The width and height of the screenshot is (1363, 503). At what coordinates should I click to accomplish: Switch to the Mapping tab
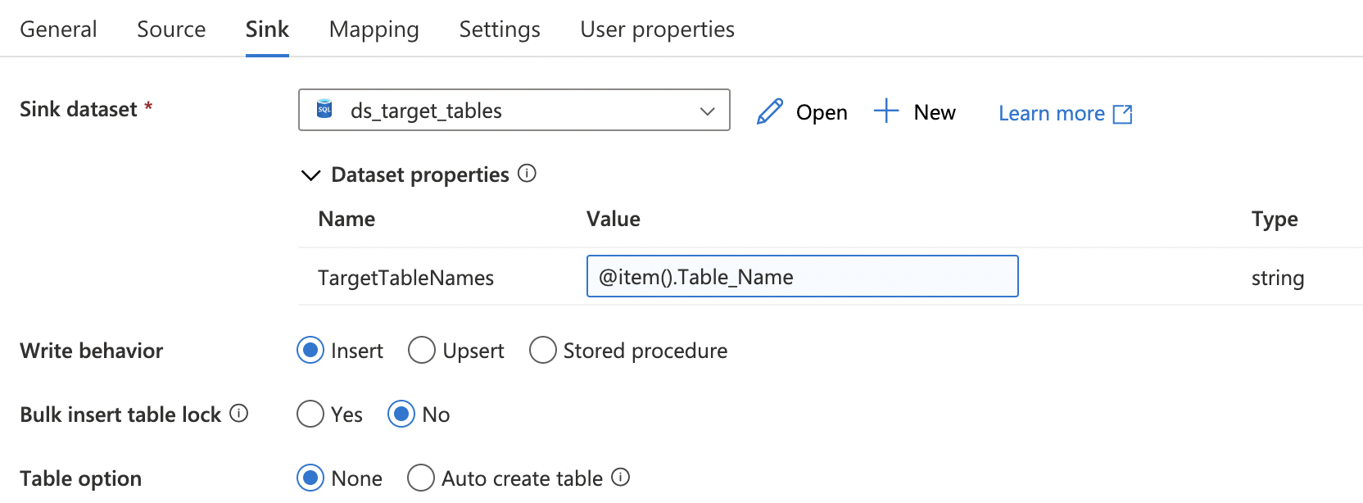[374, 29]
